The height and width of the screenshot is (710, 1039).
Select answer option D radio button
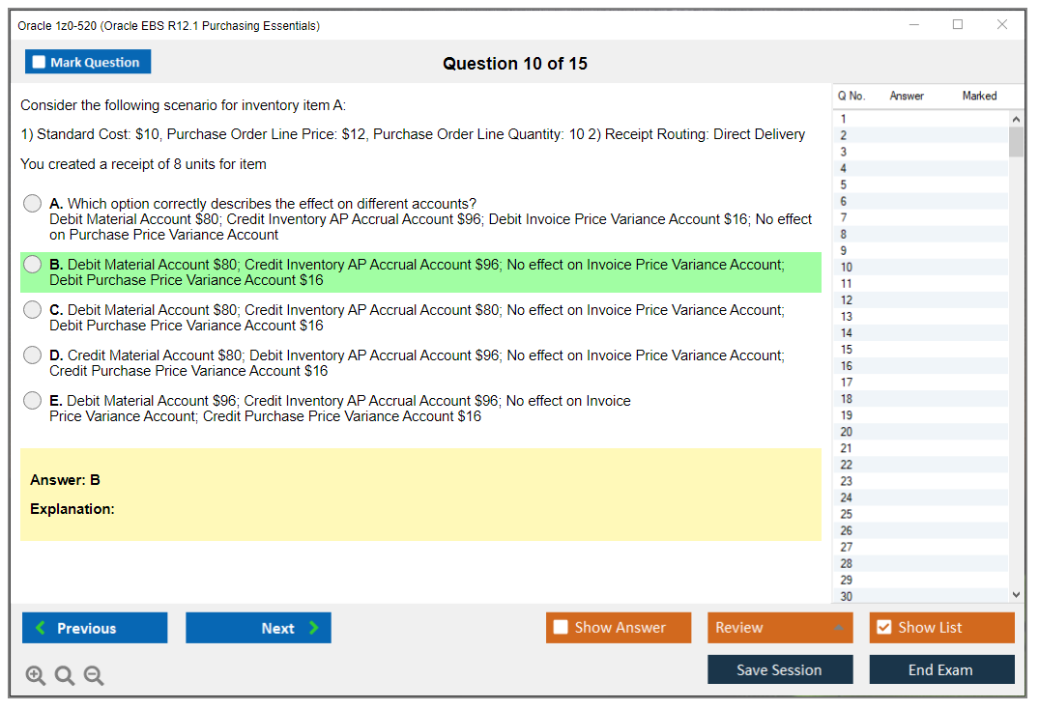(x=33, y=355)
